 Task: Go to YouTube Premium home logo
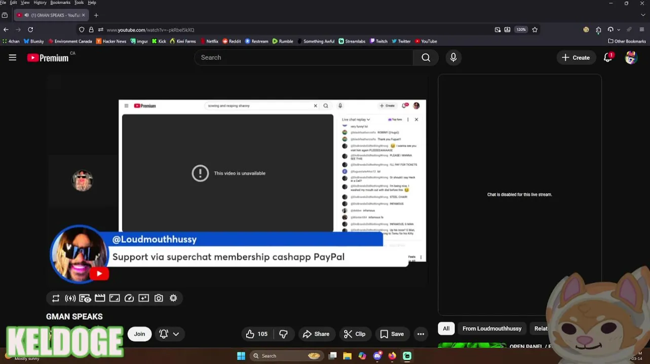(48, 58)
